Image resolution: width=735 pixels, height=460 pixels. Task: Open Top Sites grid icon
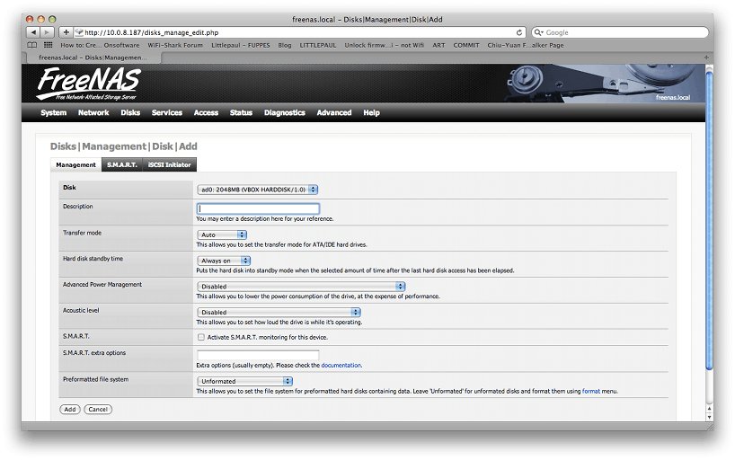(48, 45)
